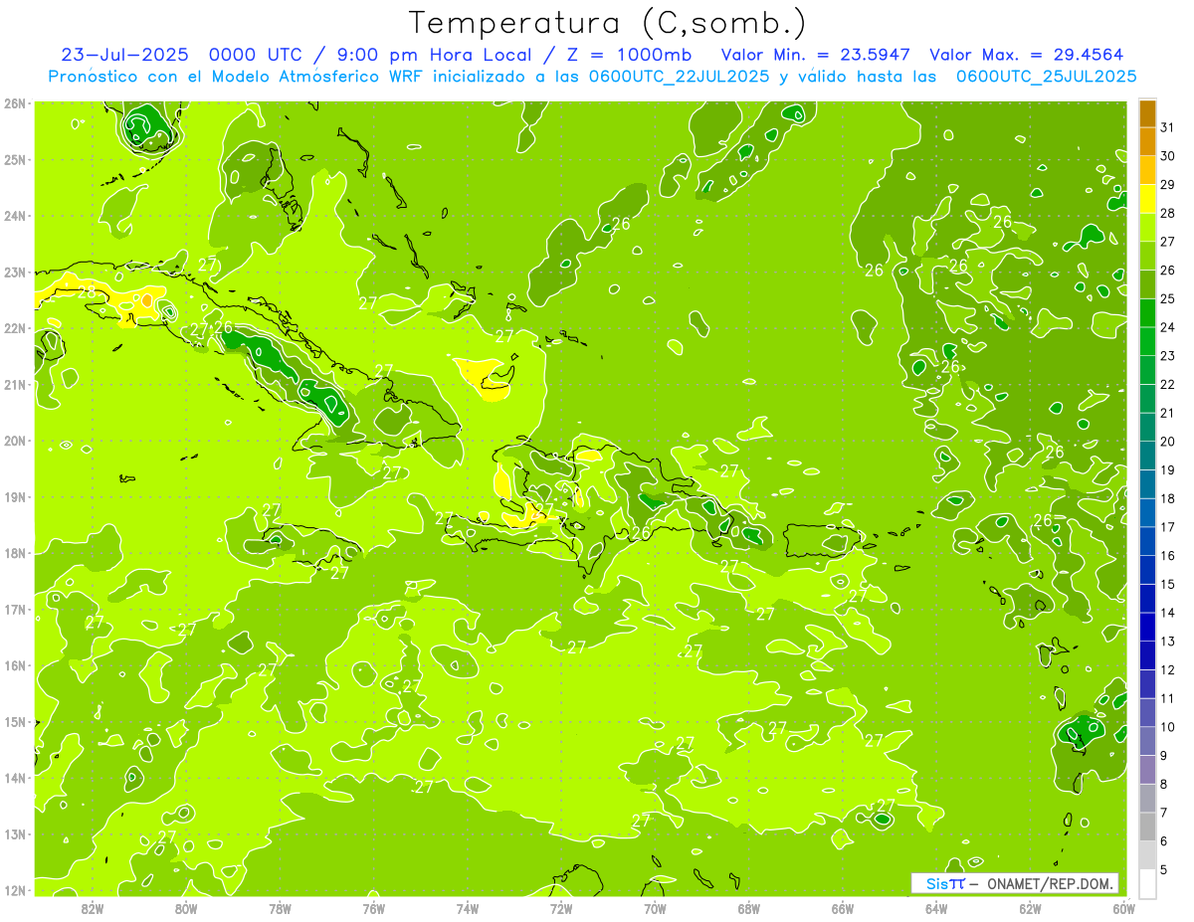
Task: Click the 15N latitude axis label
Action: point(15,721)
